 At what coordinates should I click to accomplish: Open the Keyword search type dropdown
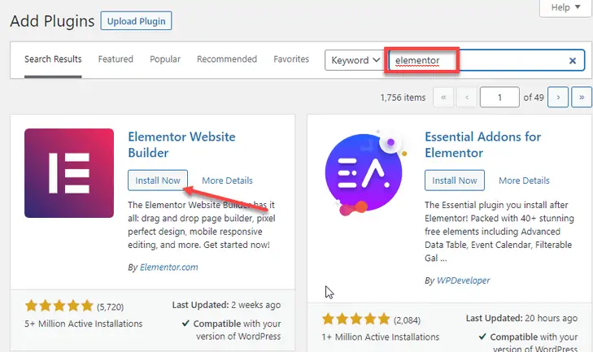(x=355, y=60)
